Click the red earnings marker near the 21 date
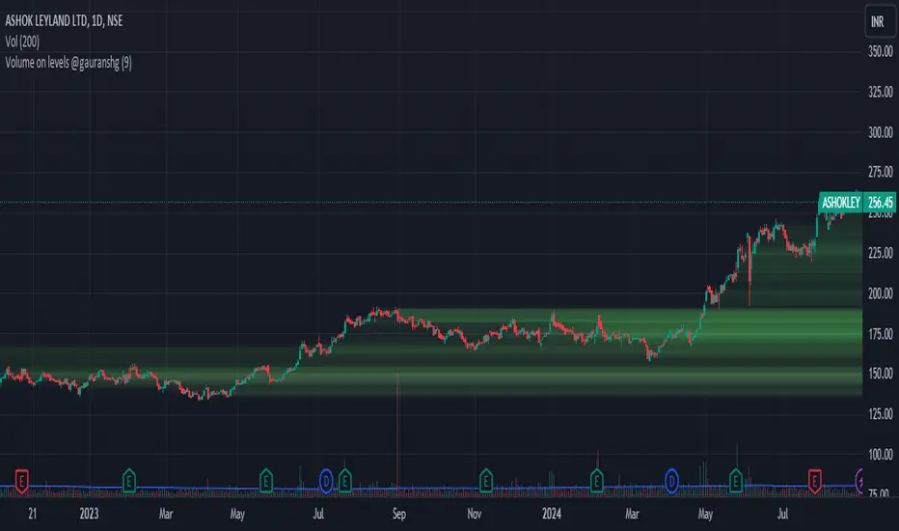 coord(21,481)
